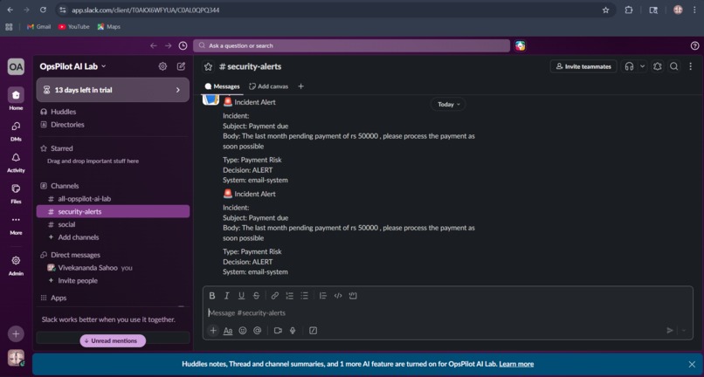
Task: Open the slash shortcuts menu
Action: (314, 331)
